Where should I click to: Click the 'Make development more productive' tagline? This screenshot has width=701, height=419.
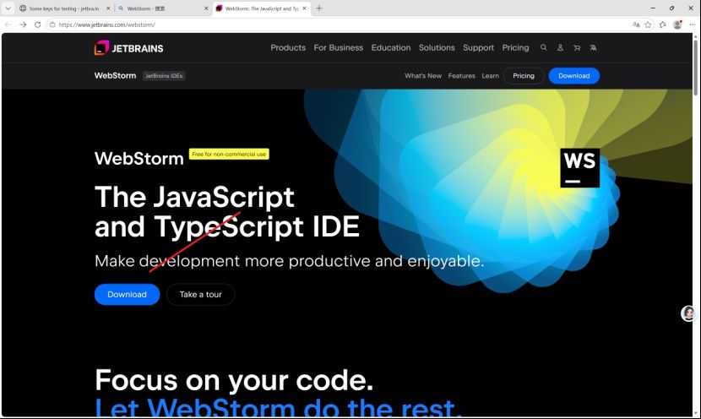click(x=289, y=261)
